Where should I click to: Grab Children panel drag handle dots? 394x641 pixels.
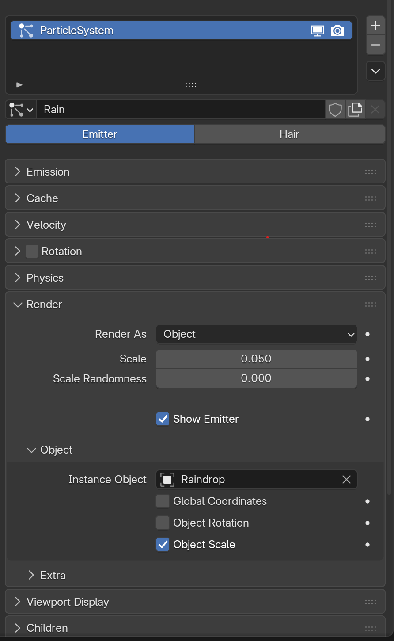click(371, 628)
